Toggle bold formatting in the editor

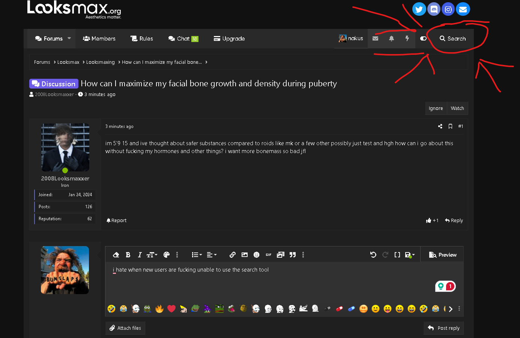pyautogui.click(x=128, y=255)
